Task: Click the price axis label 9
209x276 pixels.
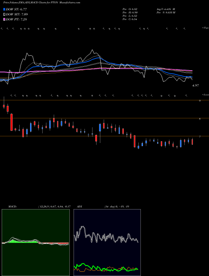Action: [200, 101]
